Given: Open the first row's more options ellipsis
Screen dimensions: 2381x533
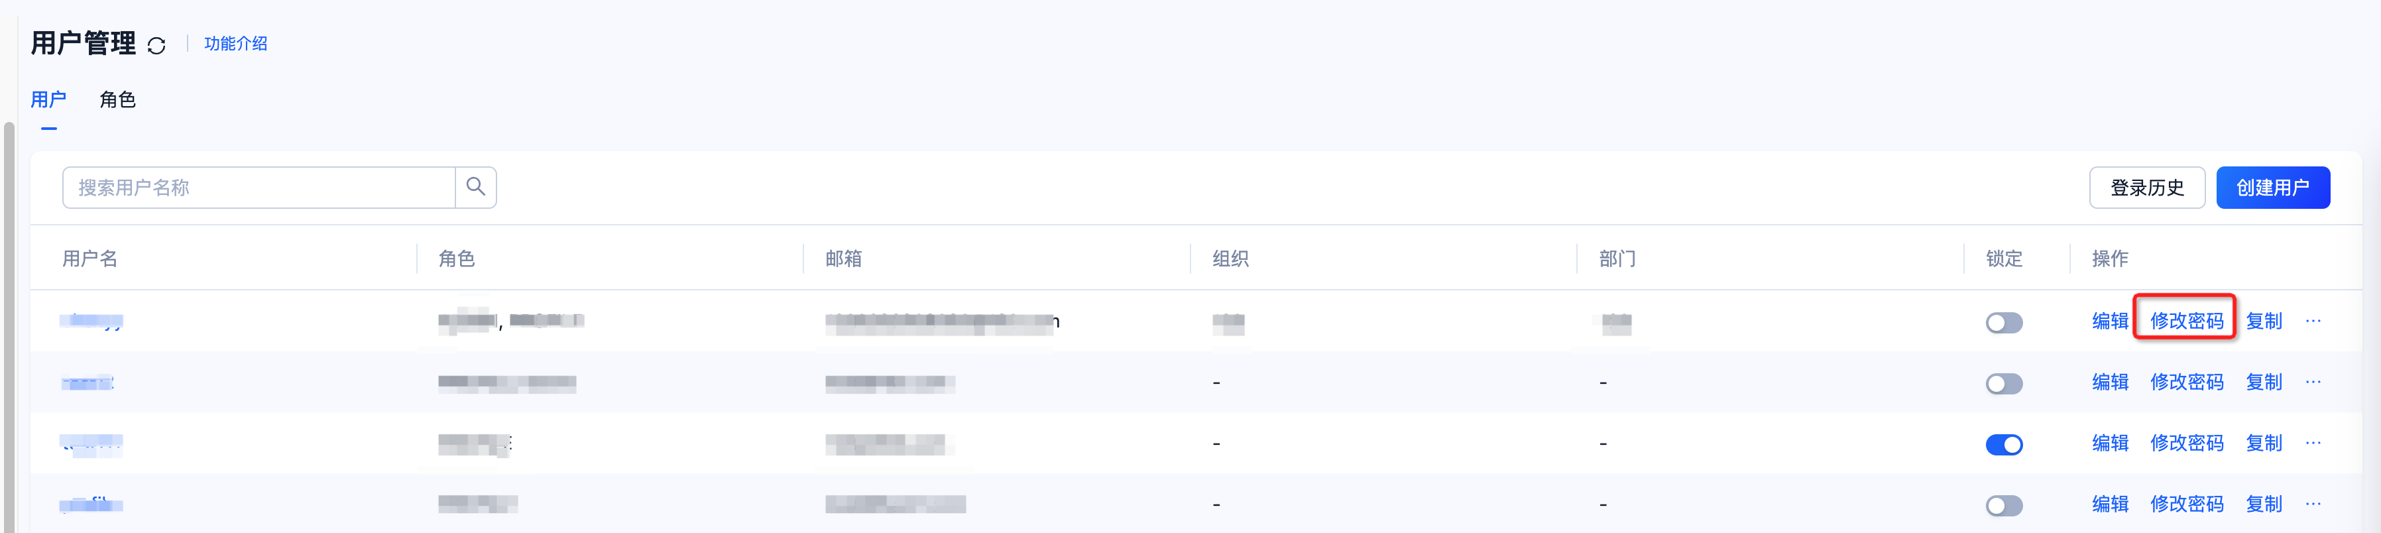Looking at the screenshot, I should pyautogui.click(x=2313, y=321).
